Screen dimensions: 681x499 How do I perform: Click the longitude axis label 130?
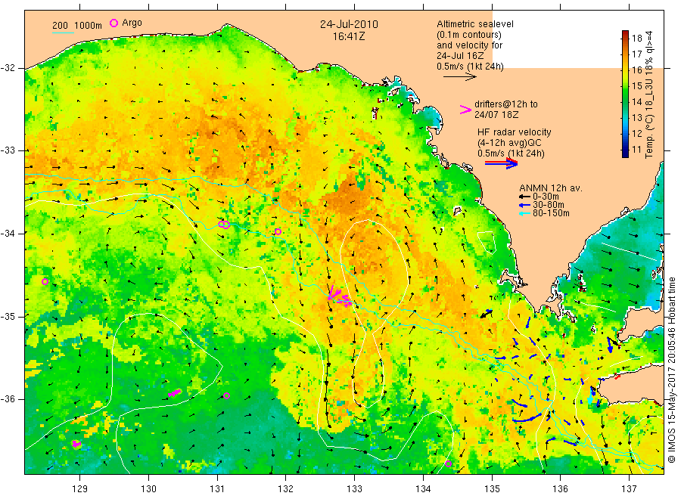148,489
